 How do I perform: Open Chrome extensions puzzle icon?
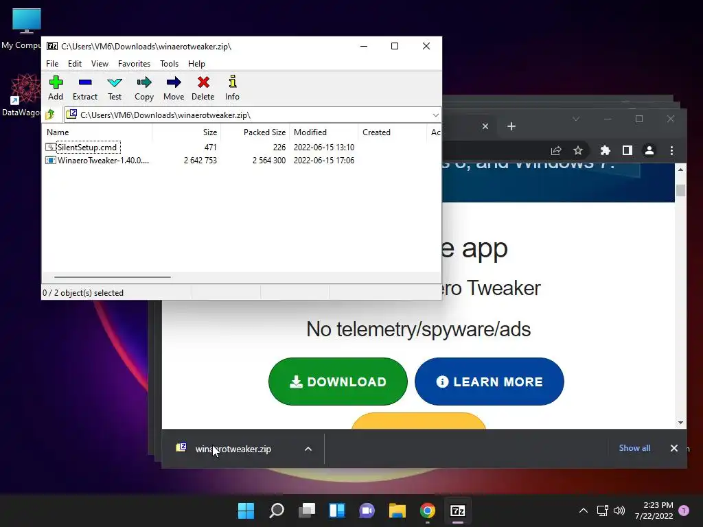[606, 150]
